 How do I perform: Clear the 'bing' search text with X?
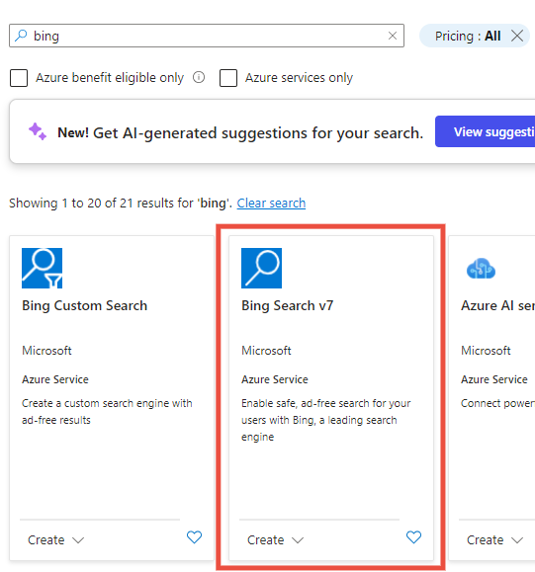pos(393,36)
